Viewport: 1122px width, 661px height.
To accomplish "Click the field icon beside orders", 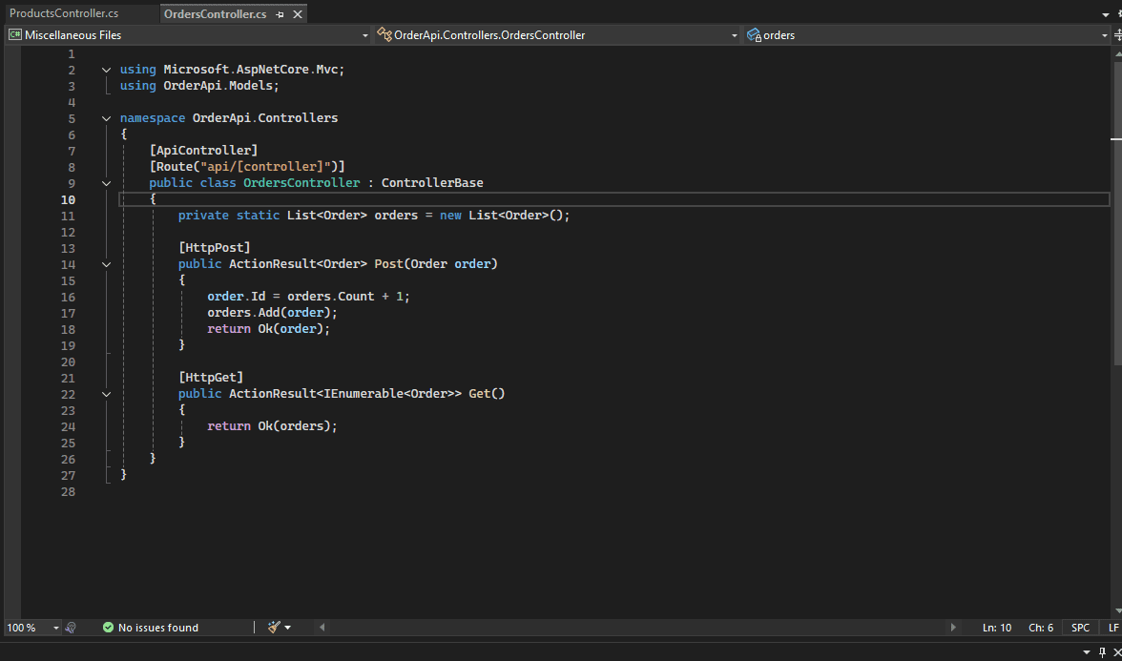I will click(x=754, y=35).
